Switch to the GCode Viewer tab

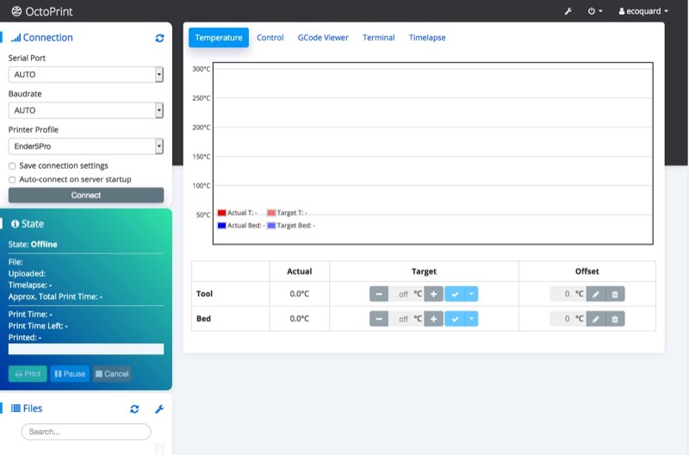coord(323,38)
